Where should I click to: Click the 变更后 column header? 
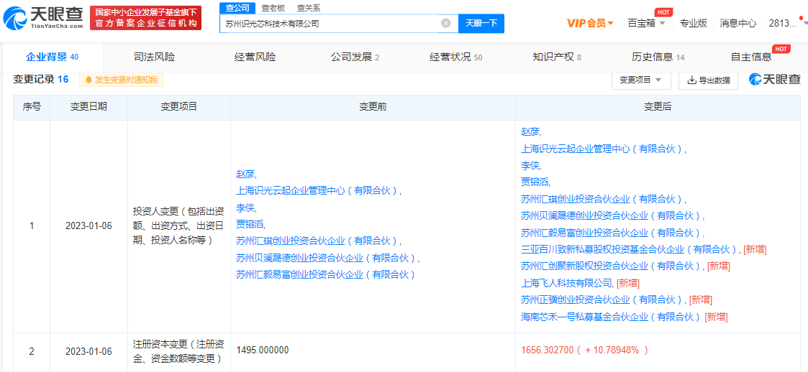pos(658,106)
